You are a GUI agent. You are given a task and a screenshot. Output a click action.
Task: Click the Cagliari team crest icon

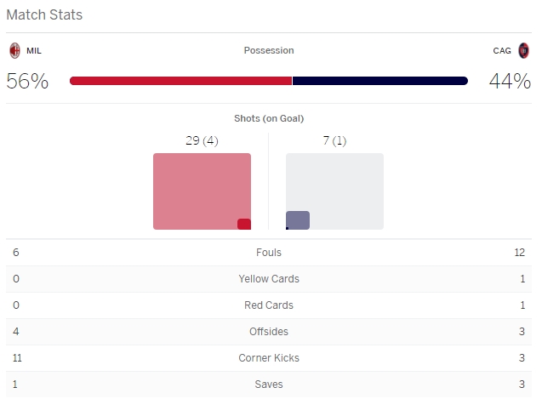tap(523, 50)
